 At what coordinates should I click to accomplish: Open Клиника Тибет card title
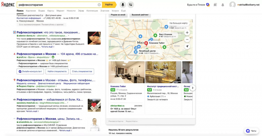(x=118, y=86)
